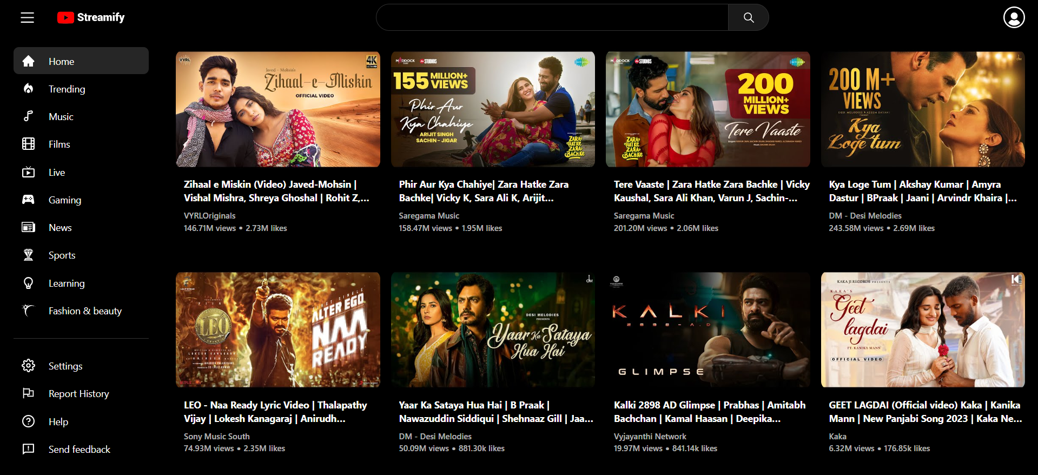Open DM - Desi Melodies under Kya Loge Tum
This screenshot has width=1038, height=475.
pos(865,215)
